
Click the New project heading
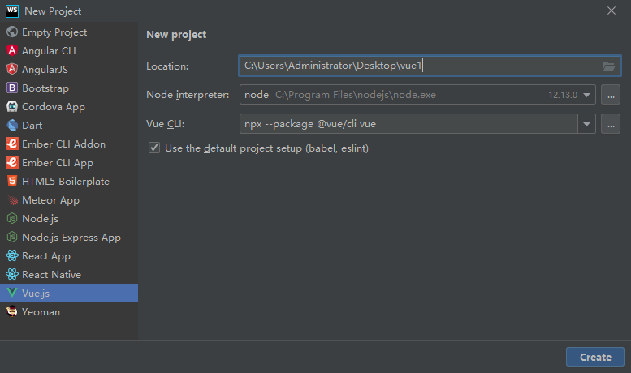[x=176, y=35]
